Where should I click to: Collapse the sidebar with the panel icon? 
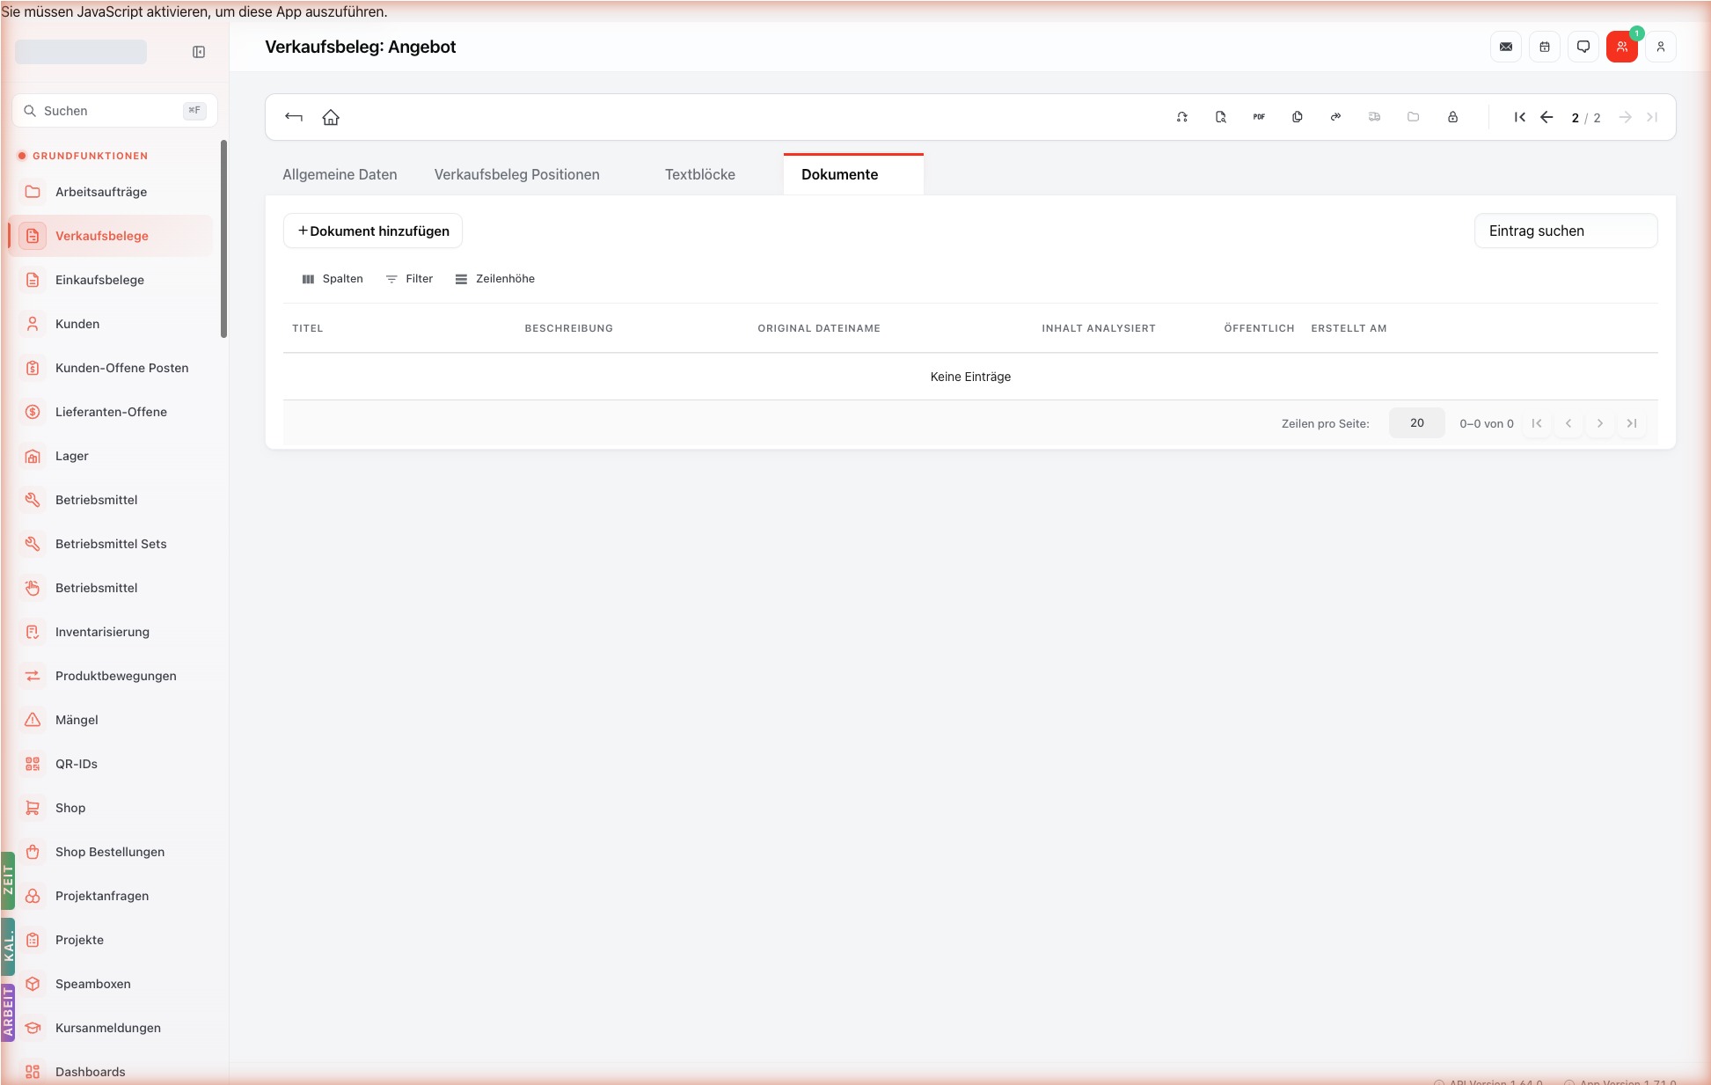pyautogui.click(x=199, y=52)
